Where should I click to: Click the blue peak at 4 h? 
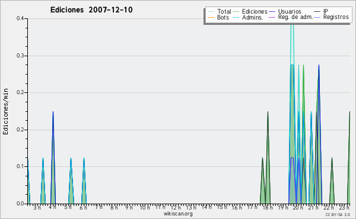coord(53,112)
